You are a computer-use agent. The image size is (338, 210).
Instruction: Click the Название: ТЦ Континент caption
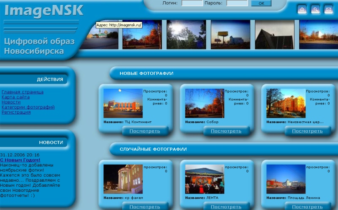pyautogui.click(x=128, y=122)
